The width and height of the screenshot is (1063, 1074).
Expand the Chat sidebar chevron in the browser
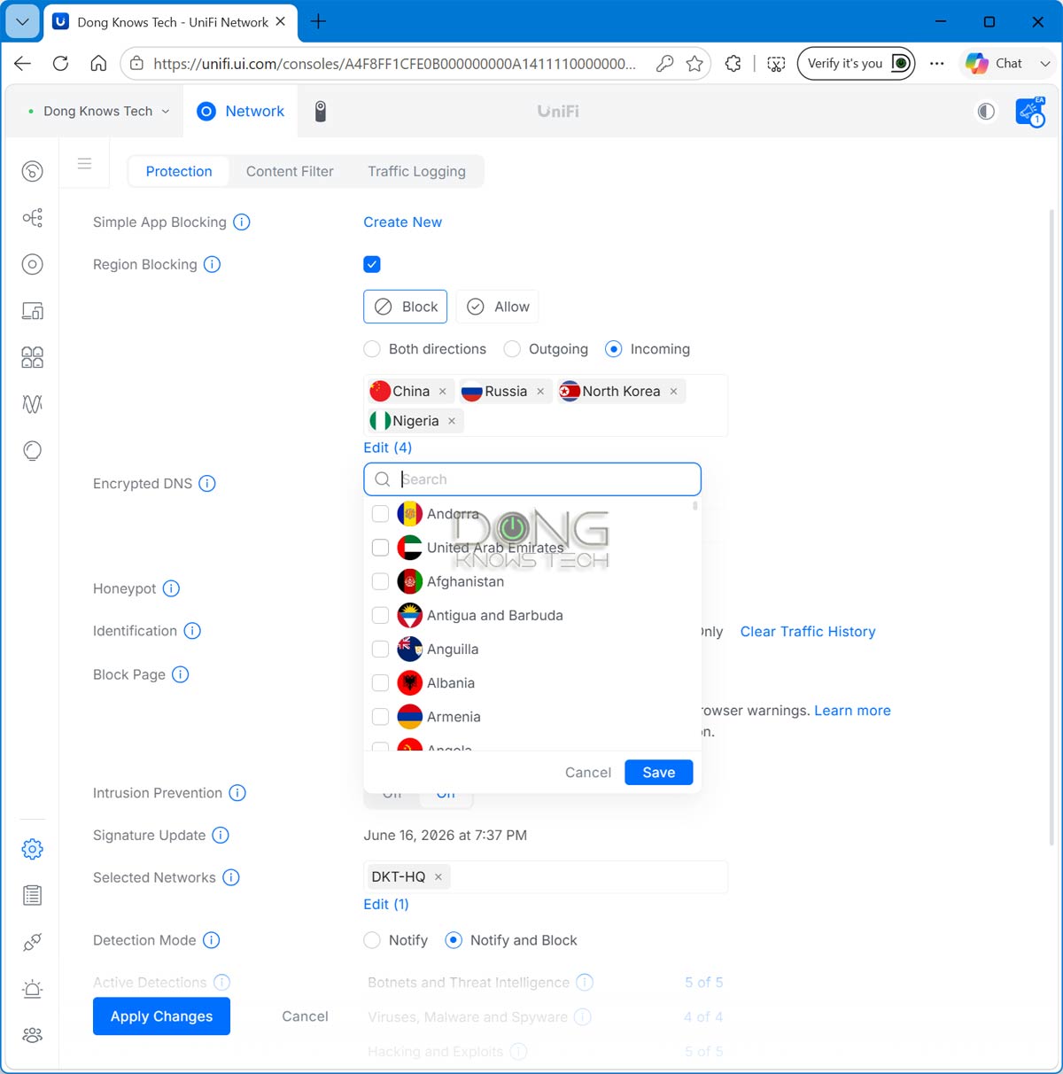(x=1045, y=64)
